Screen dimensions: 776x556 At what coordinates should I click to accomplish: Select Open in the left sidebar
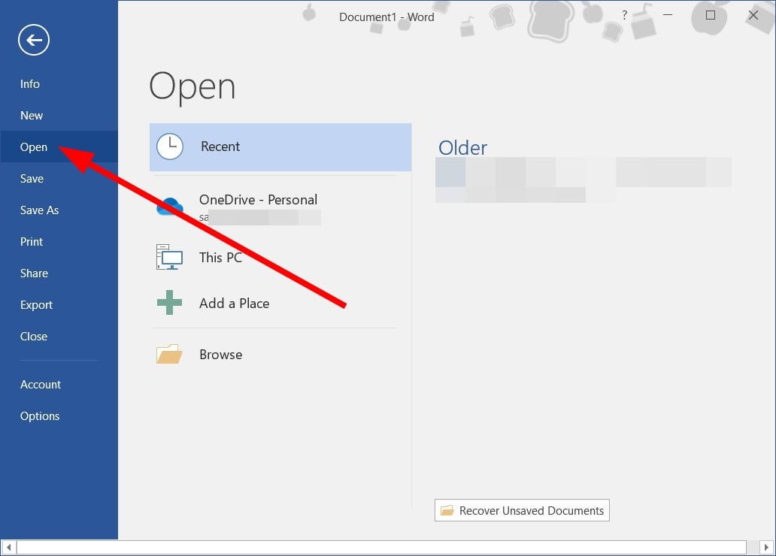click(59, 147)
